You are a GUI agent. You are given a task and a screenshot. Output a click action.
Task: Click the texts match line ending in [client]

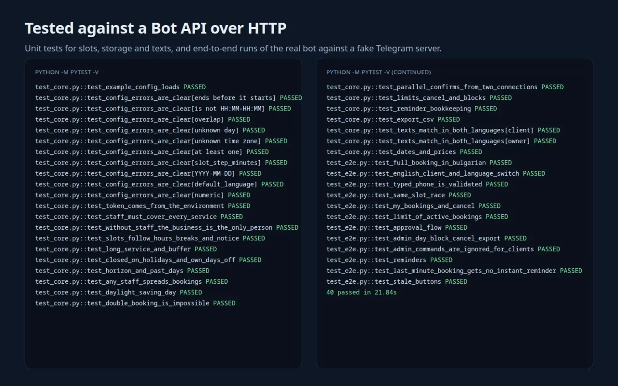point(443,130)
